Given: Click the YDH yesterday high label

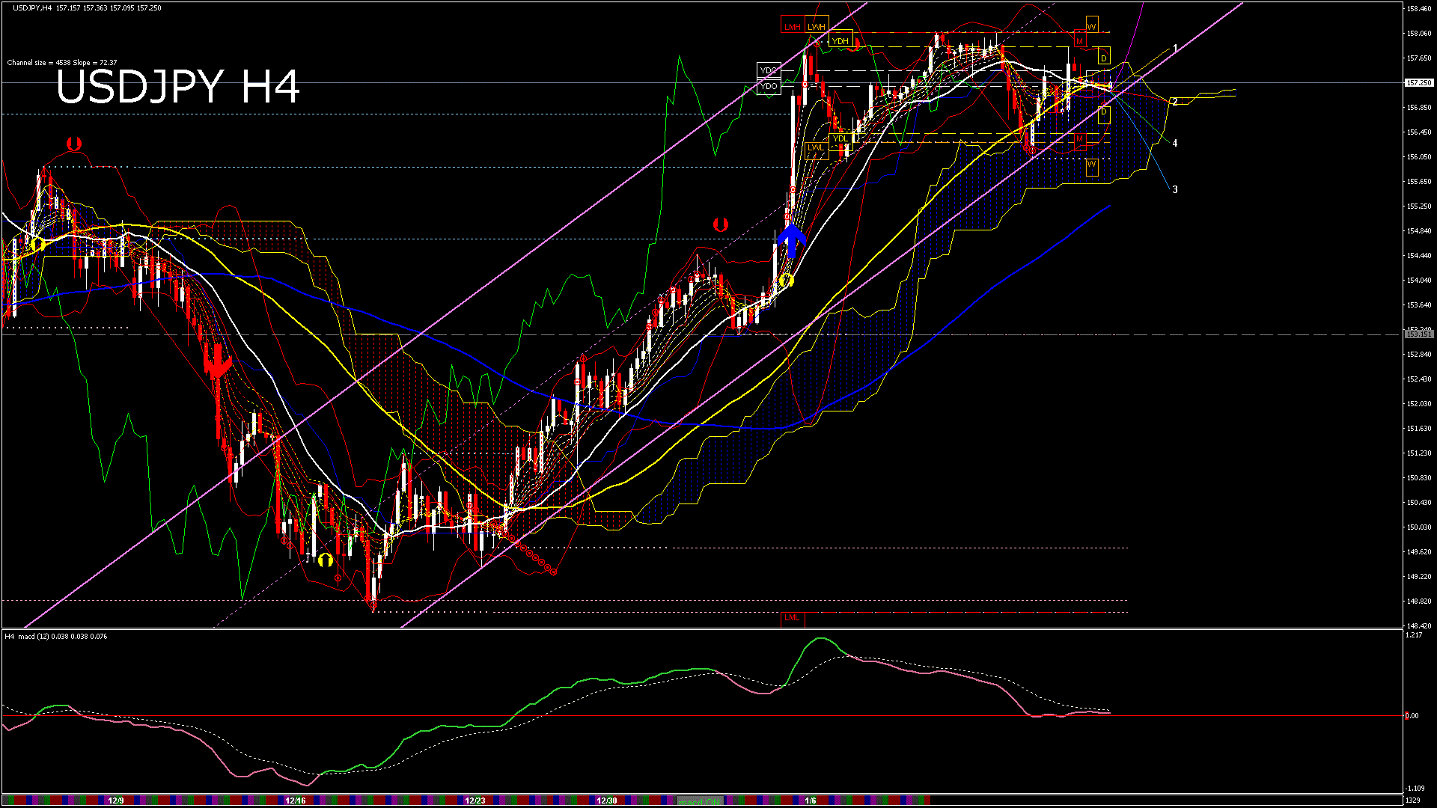Looking at the screenshot, I should coord(840,41).
